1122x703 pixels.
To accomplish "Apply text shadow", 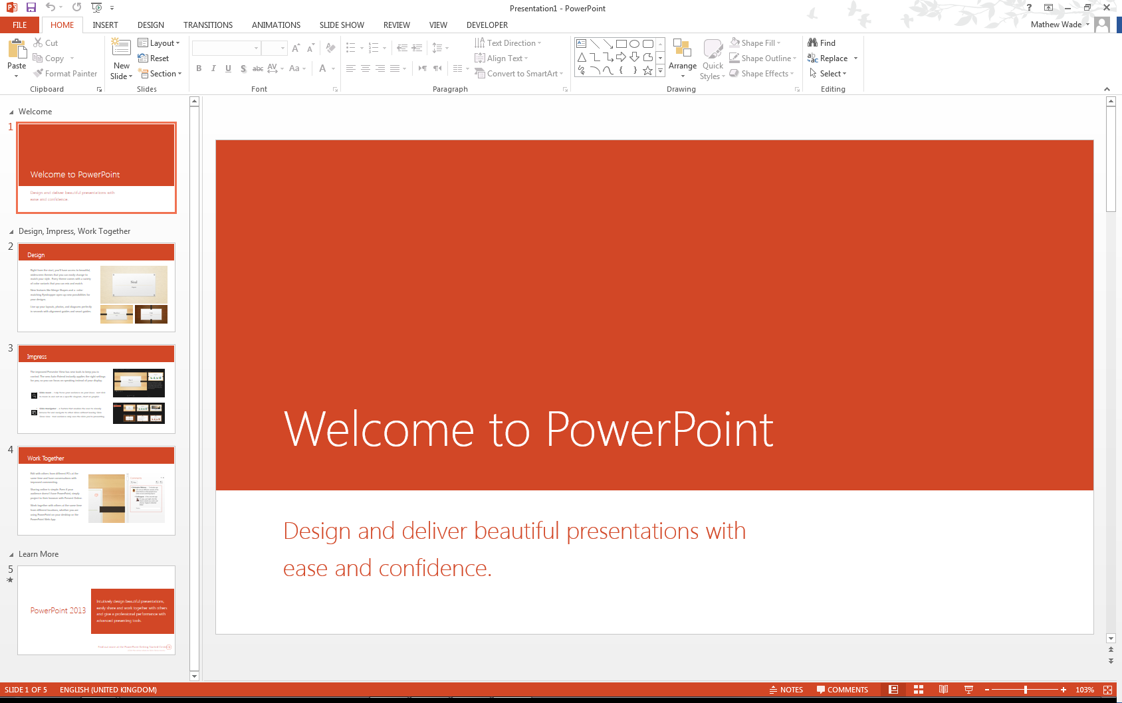I will coord(243,68).
